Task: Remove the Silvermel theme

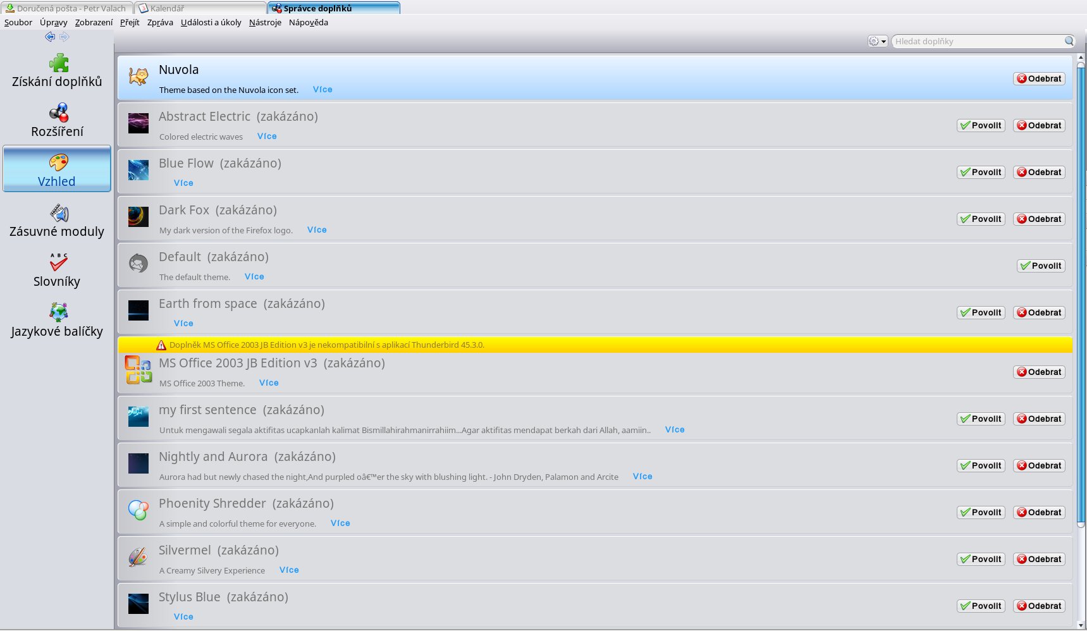Action: click(x=1039, y=560)
